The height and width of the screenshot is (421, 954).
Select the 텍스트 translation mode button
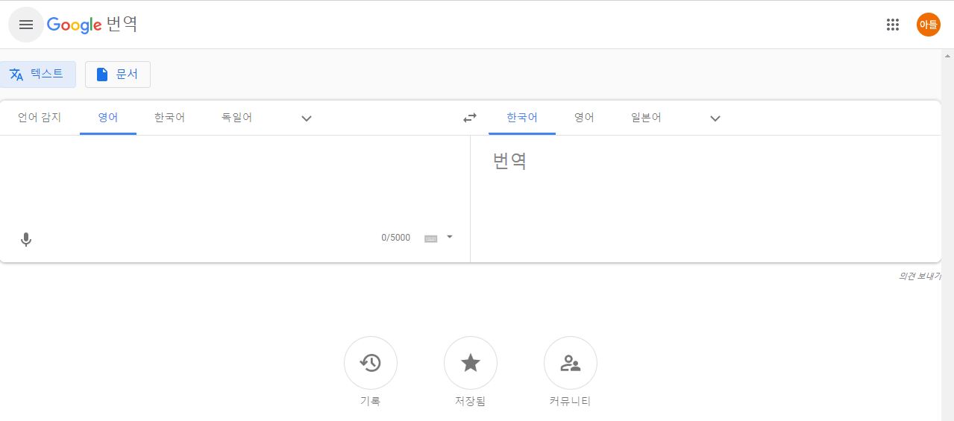click(37, 75)
